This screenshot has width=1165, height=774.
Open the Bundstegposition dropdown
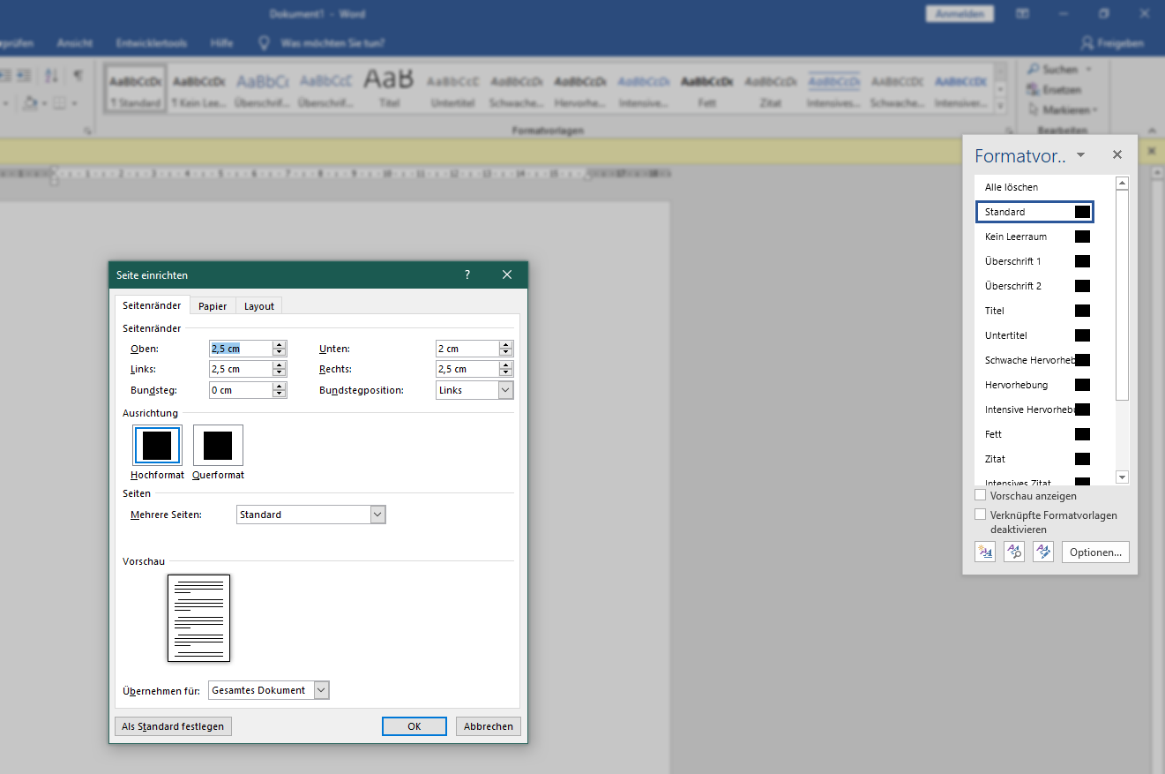(x=505, y=390)
